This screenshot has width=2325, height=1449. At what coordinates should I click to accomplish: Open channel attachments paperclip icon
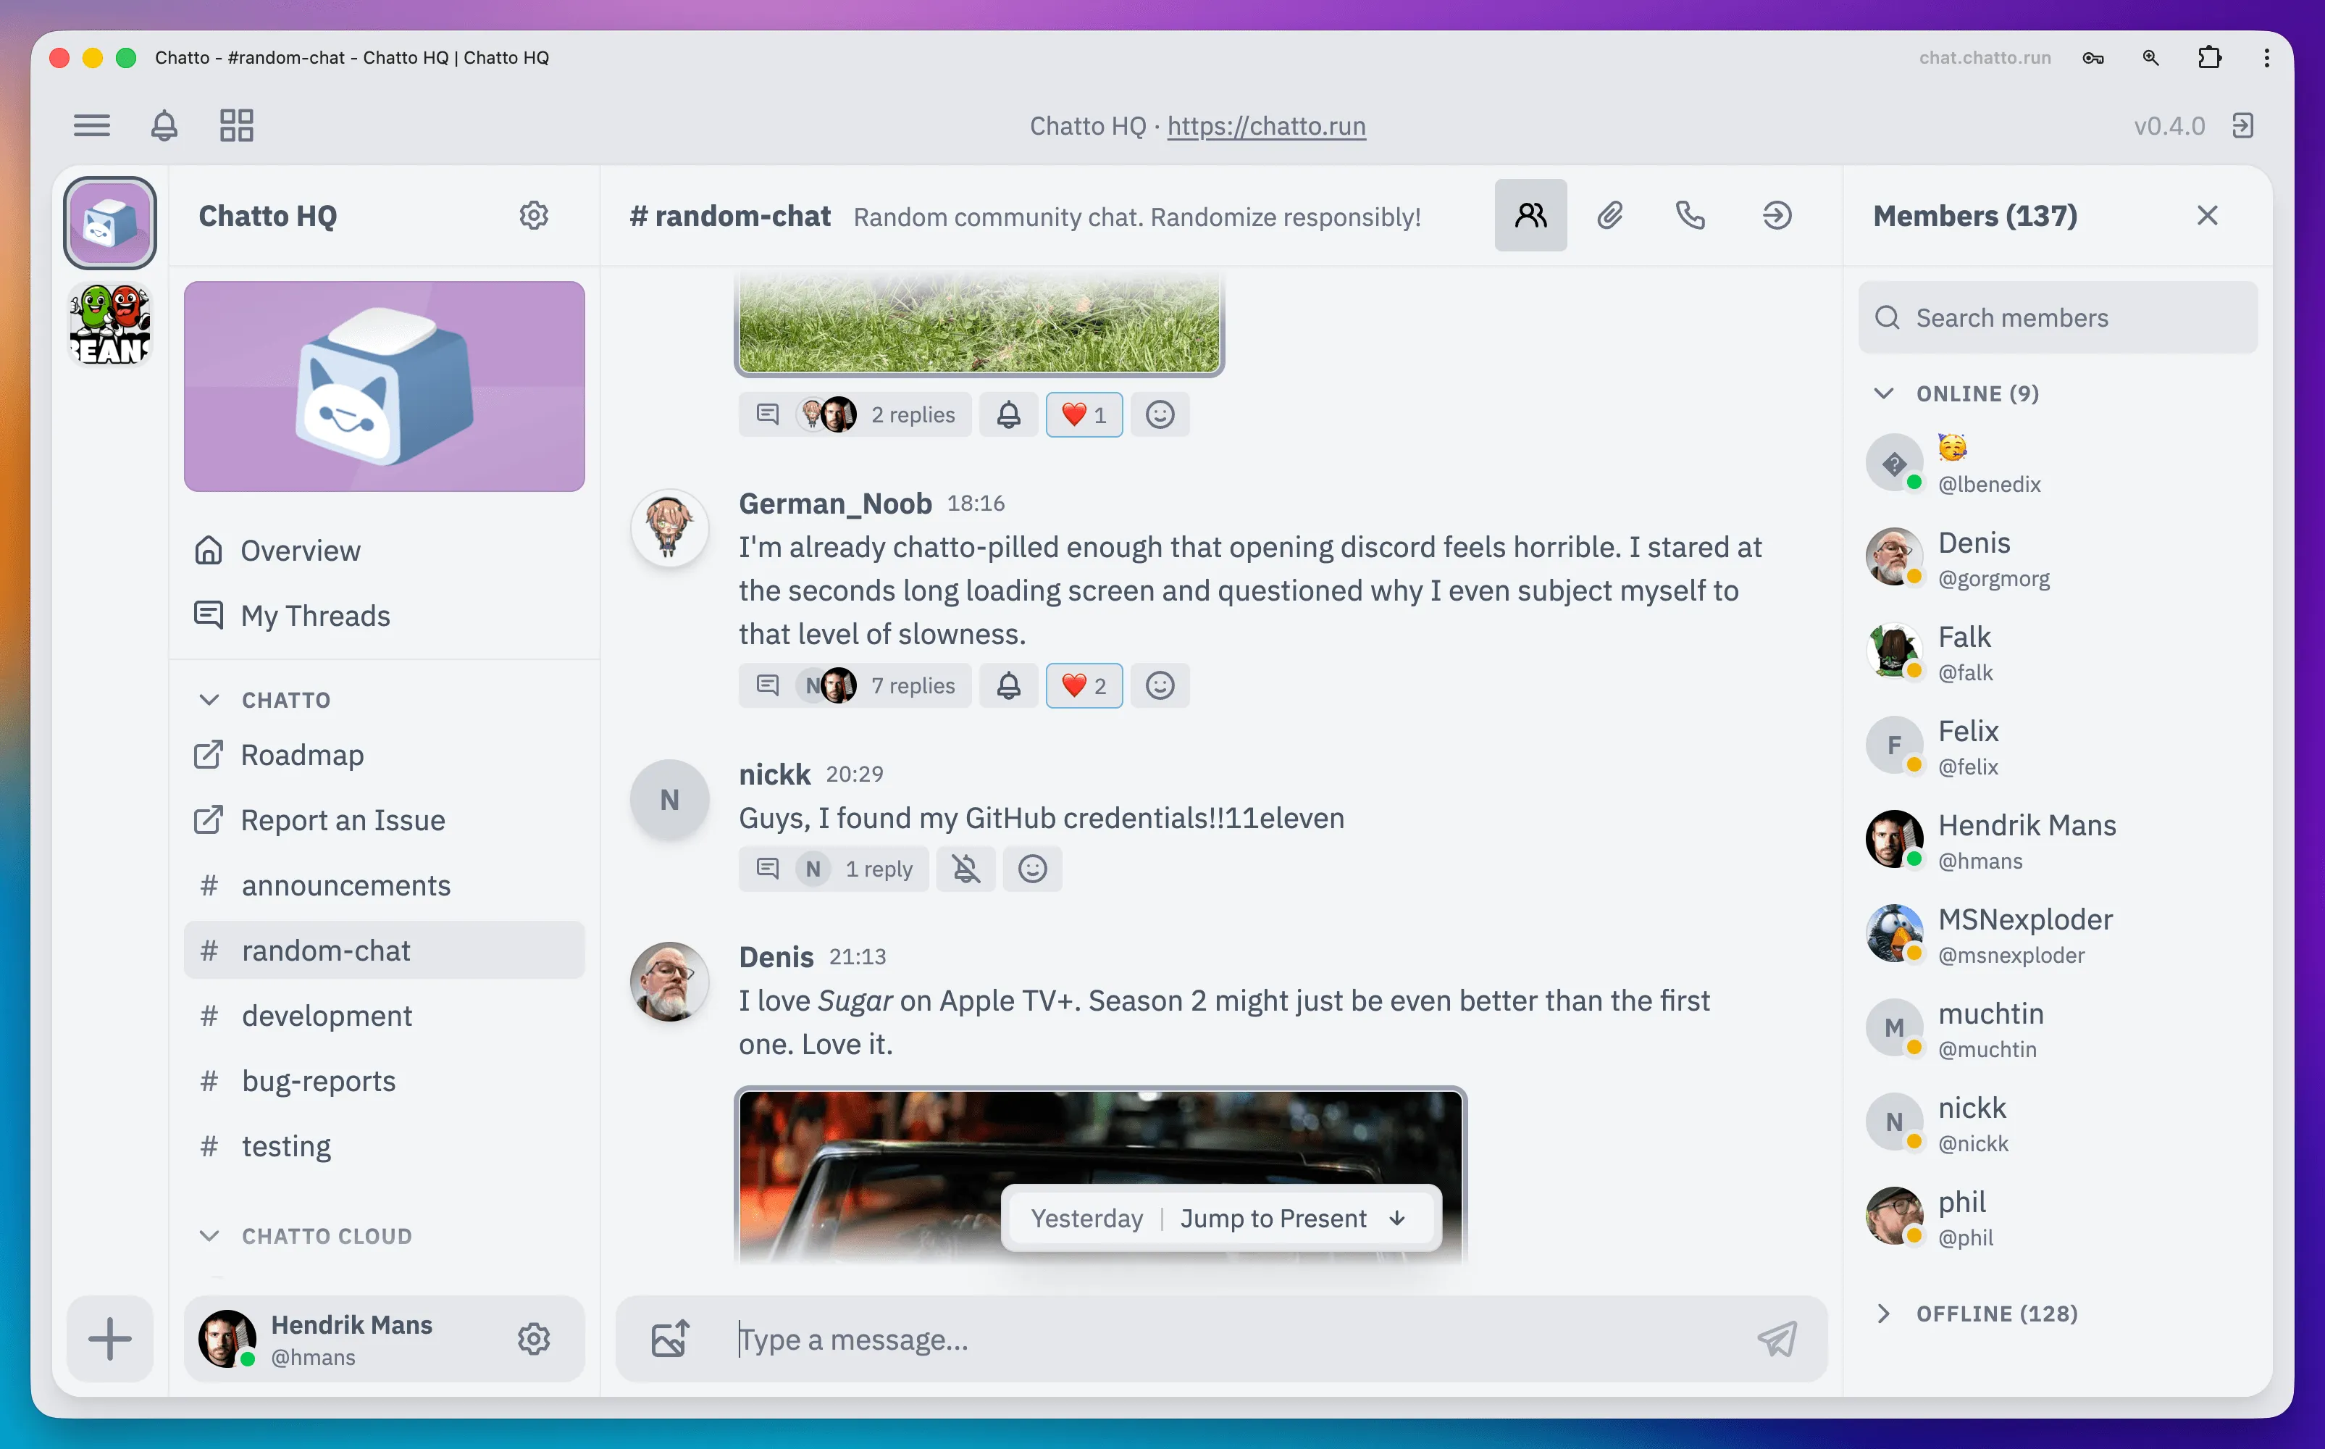(x=1610, y=216)
